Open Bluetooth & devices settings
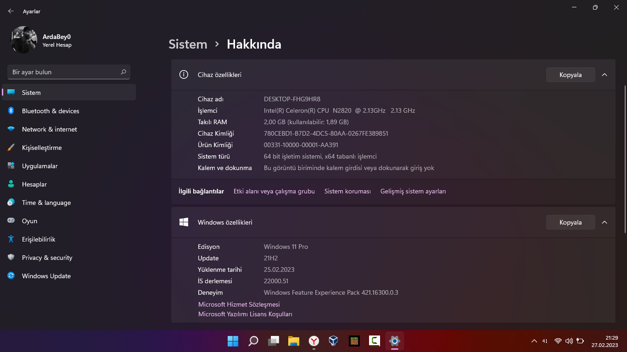Screen dimensions: 627x352 (69, 111)
